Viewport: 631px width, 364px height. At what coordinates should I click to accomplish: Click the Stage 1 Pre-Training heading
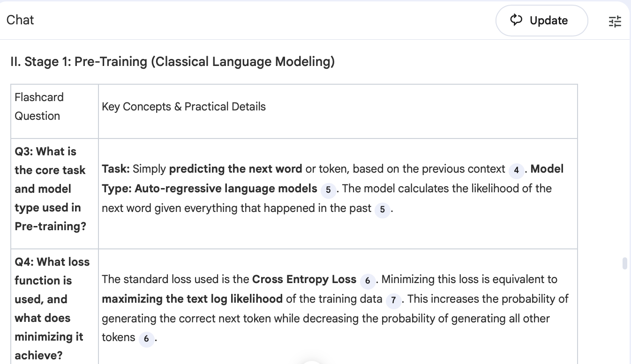click(173, 61)
